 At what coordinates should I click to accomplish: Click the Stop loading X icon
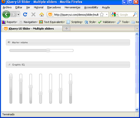[x=33, y=15]
